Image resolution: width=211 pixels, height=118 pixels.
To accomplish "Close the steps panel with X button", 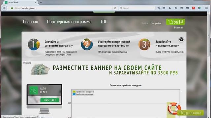I will [181, 39].
